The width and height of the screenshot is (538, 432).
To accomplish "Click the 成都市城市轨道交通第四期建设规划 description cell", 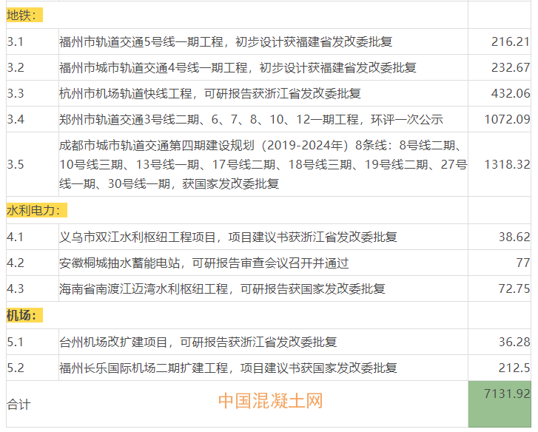I will pos(263,163).
